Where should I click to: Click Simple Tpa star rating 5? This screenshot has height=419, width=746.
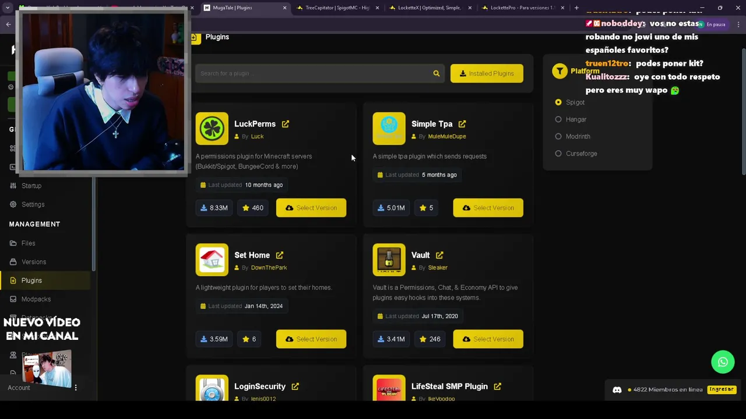[x=427, y=208]
